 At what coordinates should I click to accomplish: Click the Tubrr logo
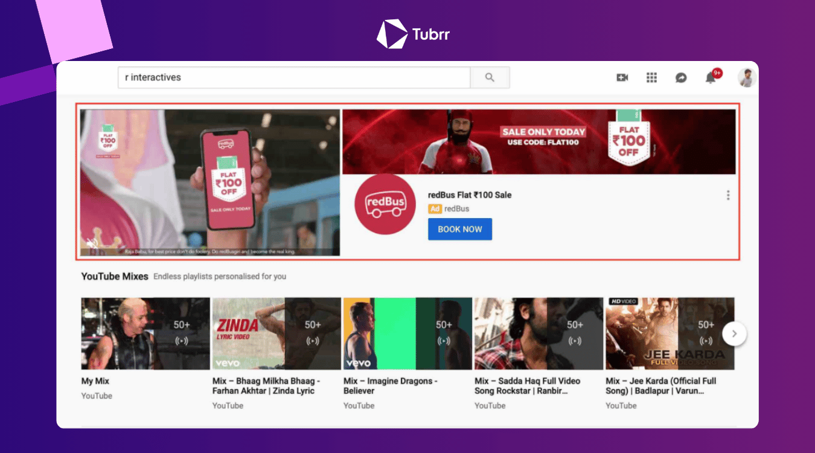pyautogui.click(x=413, y=34)
